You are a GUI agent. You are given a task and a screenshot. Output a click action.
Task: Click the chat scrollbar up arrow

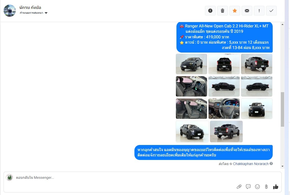(282, 24)
